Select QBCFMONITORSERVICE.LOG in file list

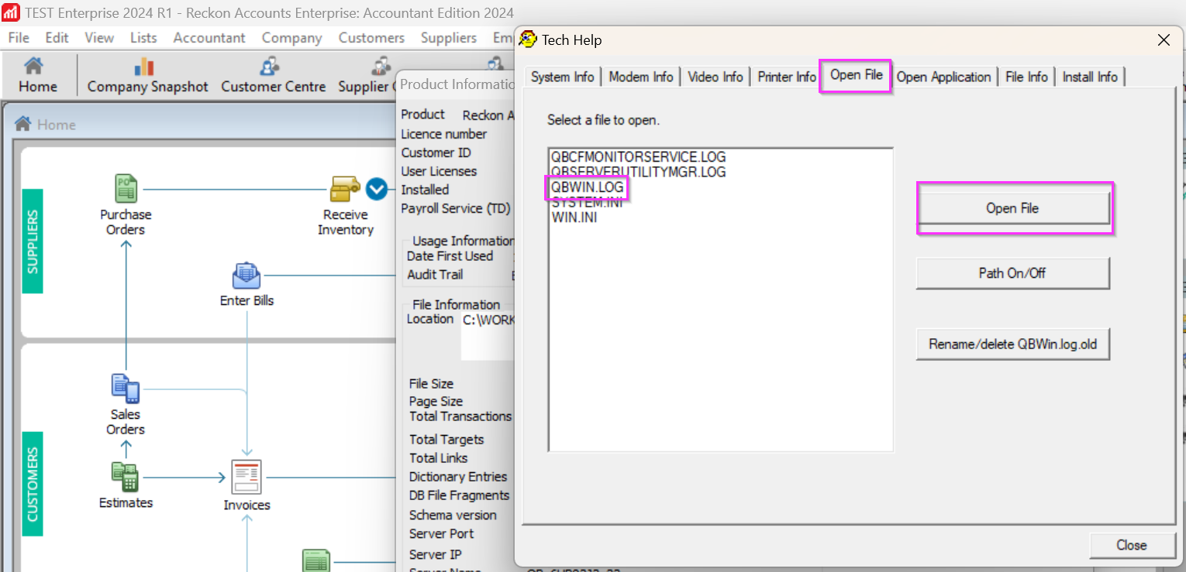click(x=639, y=157)
